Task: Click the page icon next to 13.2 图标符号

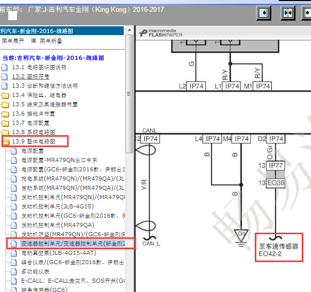Action: [5, 76]
